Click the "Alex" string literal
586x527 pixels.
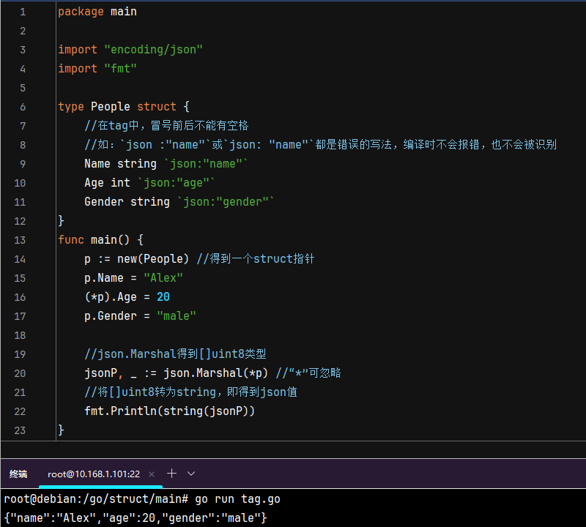coord(163,278)
